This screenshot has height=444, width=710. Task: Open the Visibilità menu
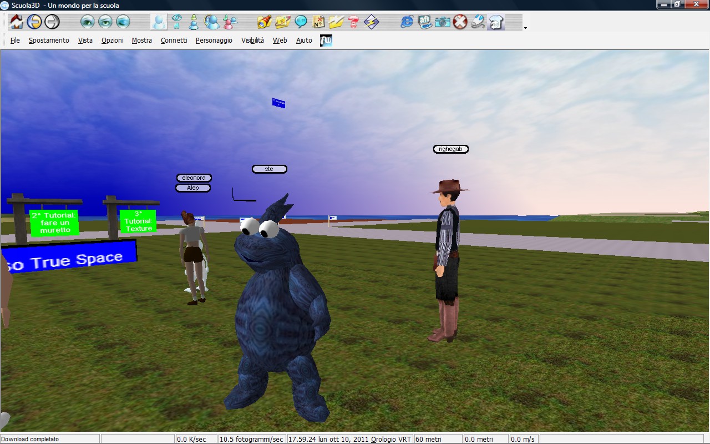click(253, 41)
